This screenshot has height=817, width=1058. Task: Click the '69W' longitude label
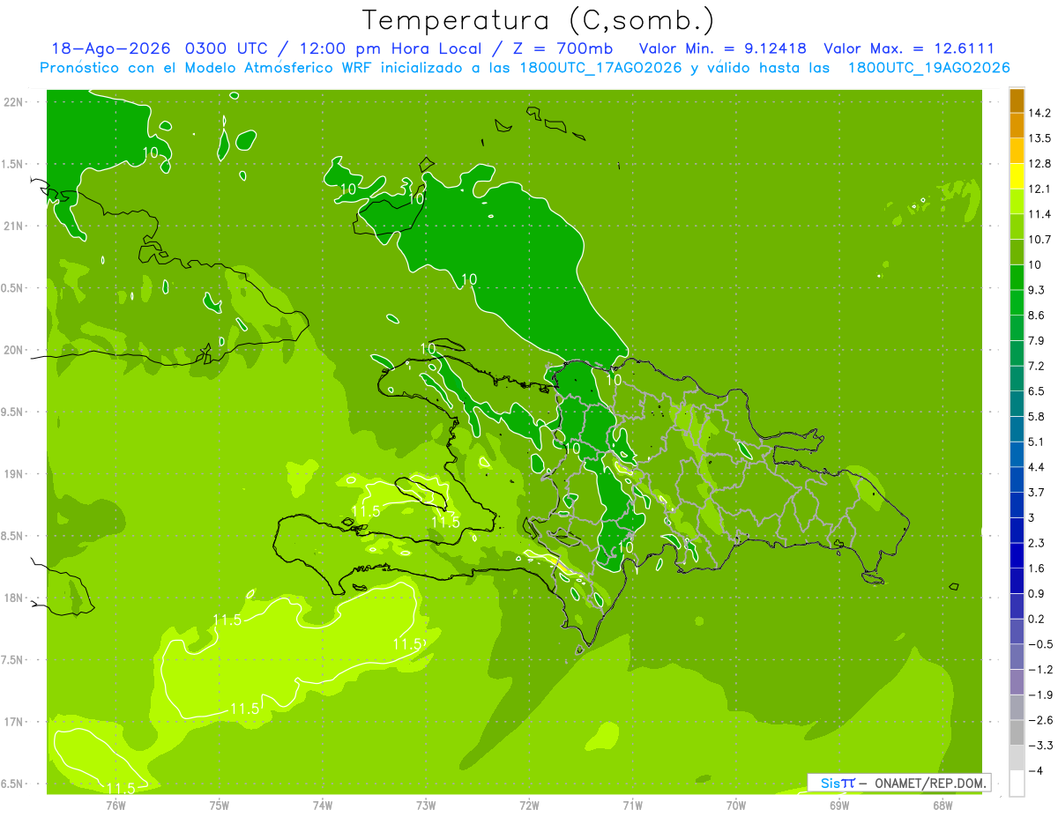839,805
